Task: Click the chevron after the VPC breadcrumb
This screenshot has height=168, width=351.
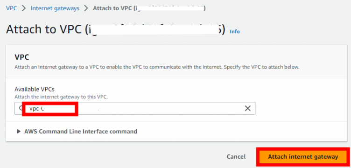Action: pos(24,8)
